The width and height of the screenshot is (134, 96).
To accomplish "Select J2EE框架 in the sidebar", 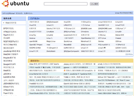I will (x=7, y=74).
